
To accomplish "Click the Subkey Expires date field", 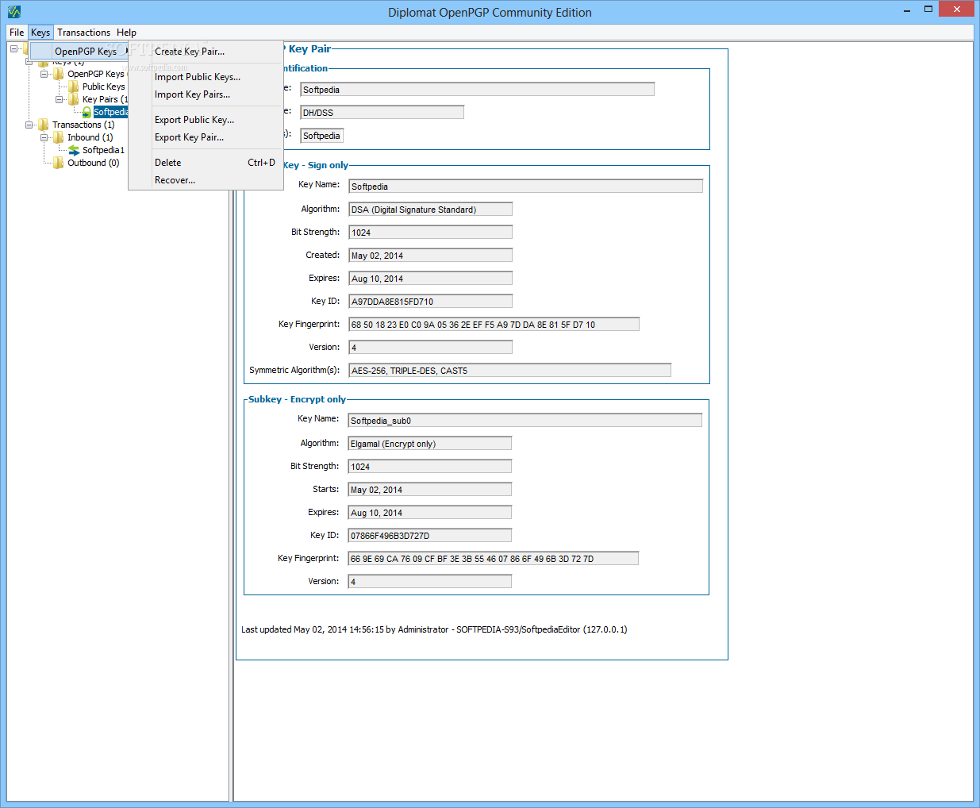I will click(429, 513).
